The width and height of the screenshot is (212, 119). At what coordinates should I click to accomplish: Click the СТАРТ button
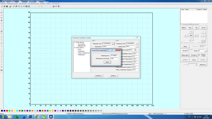click(185, 60)
